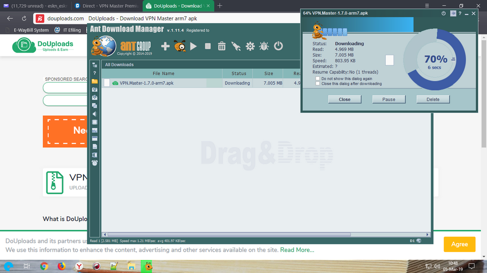Click the white thumbnail box beside the speed value
The width and height of the screenshot is (487, 273).
[390, 60]
